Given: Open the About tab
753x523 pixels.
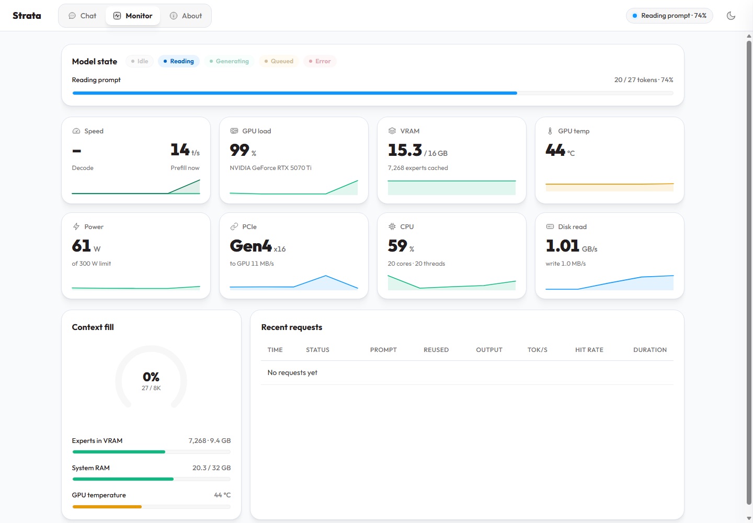Looking at the screenshot, I should pyautogui.click(x=186, y=16).
